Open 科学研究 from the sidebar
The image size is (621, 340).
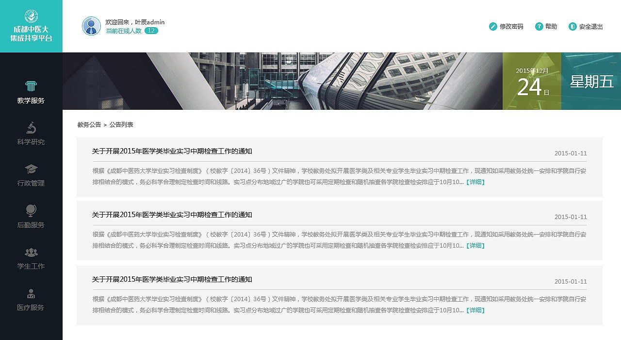click(31, 129)
